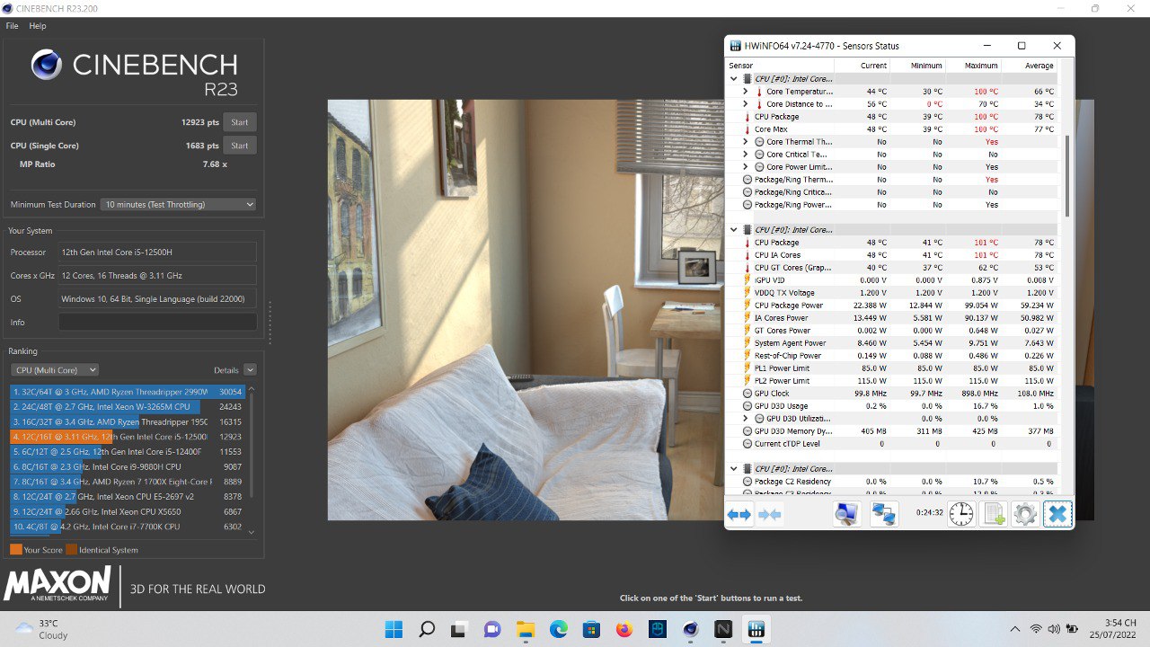The width and height of the screenshot is (1150, 647).
Task: Expand Core Power Limit row
Action: click(x=746, y=167)
